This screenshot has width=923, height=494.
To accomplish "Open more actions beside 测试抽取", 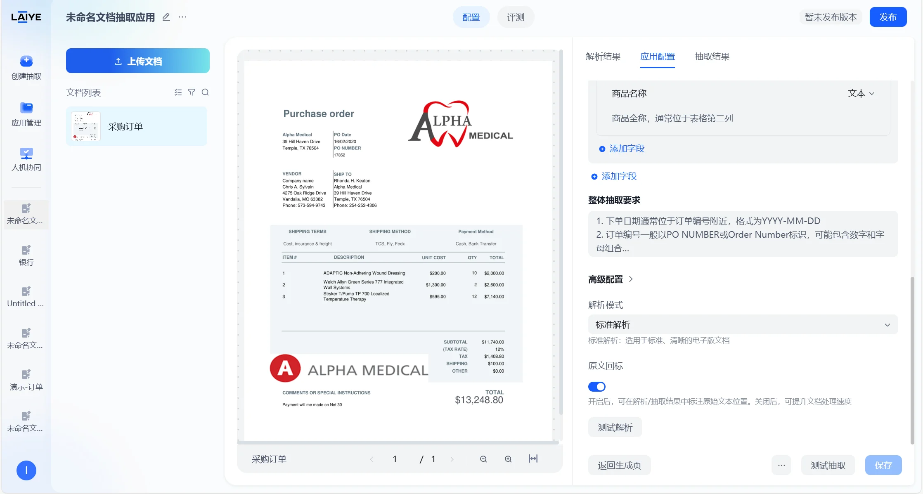I will pos(781,465).
